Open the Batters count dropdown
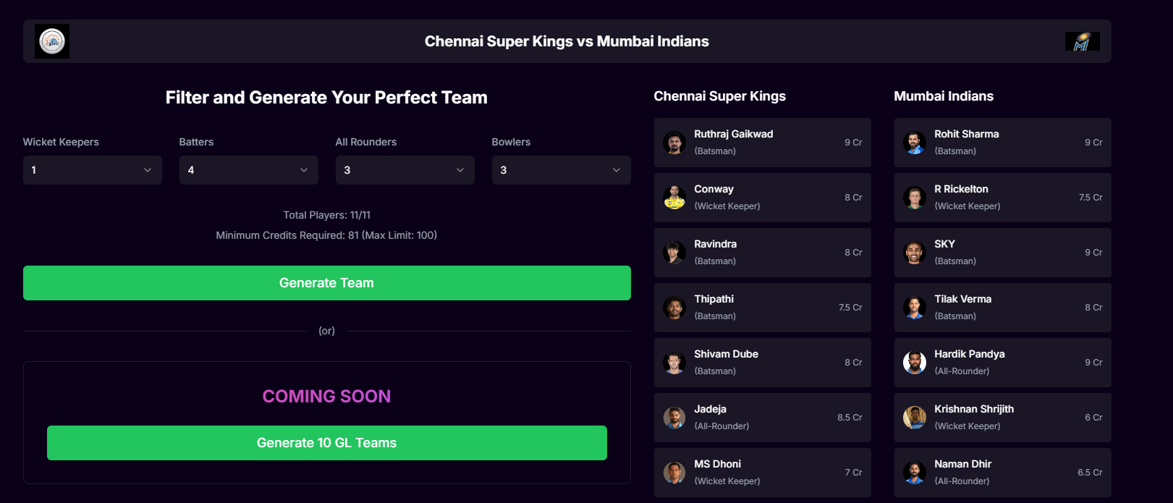Image resolution: width=1173 pixels, height=503 pixels. coord(249,170)
